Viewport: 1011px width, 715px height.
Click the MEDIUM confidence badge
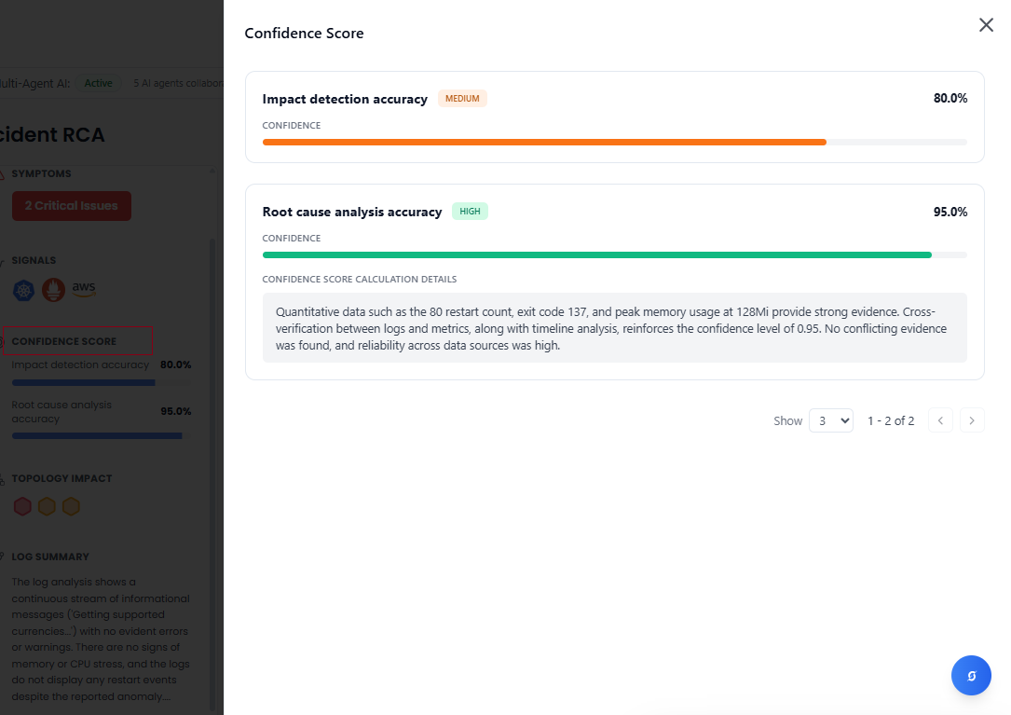pos(462,99)
